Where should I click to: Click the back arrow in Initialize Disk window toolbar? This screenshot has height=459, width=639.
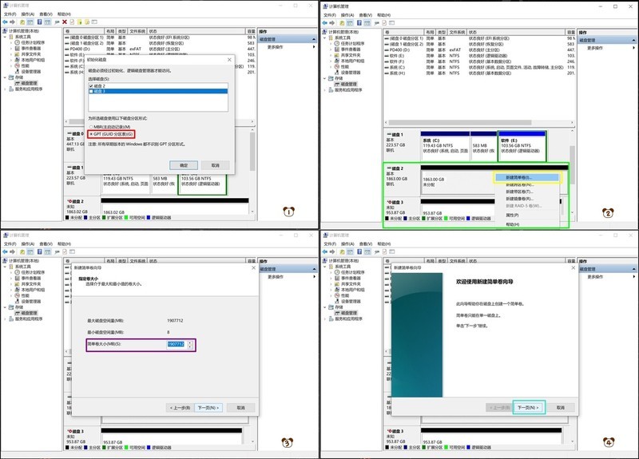click(x=5, y=22)
